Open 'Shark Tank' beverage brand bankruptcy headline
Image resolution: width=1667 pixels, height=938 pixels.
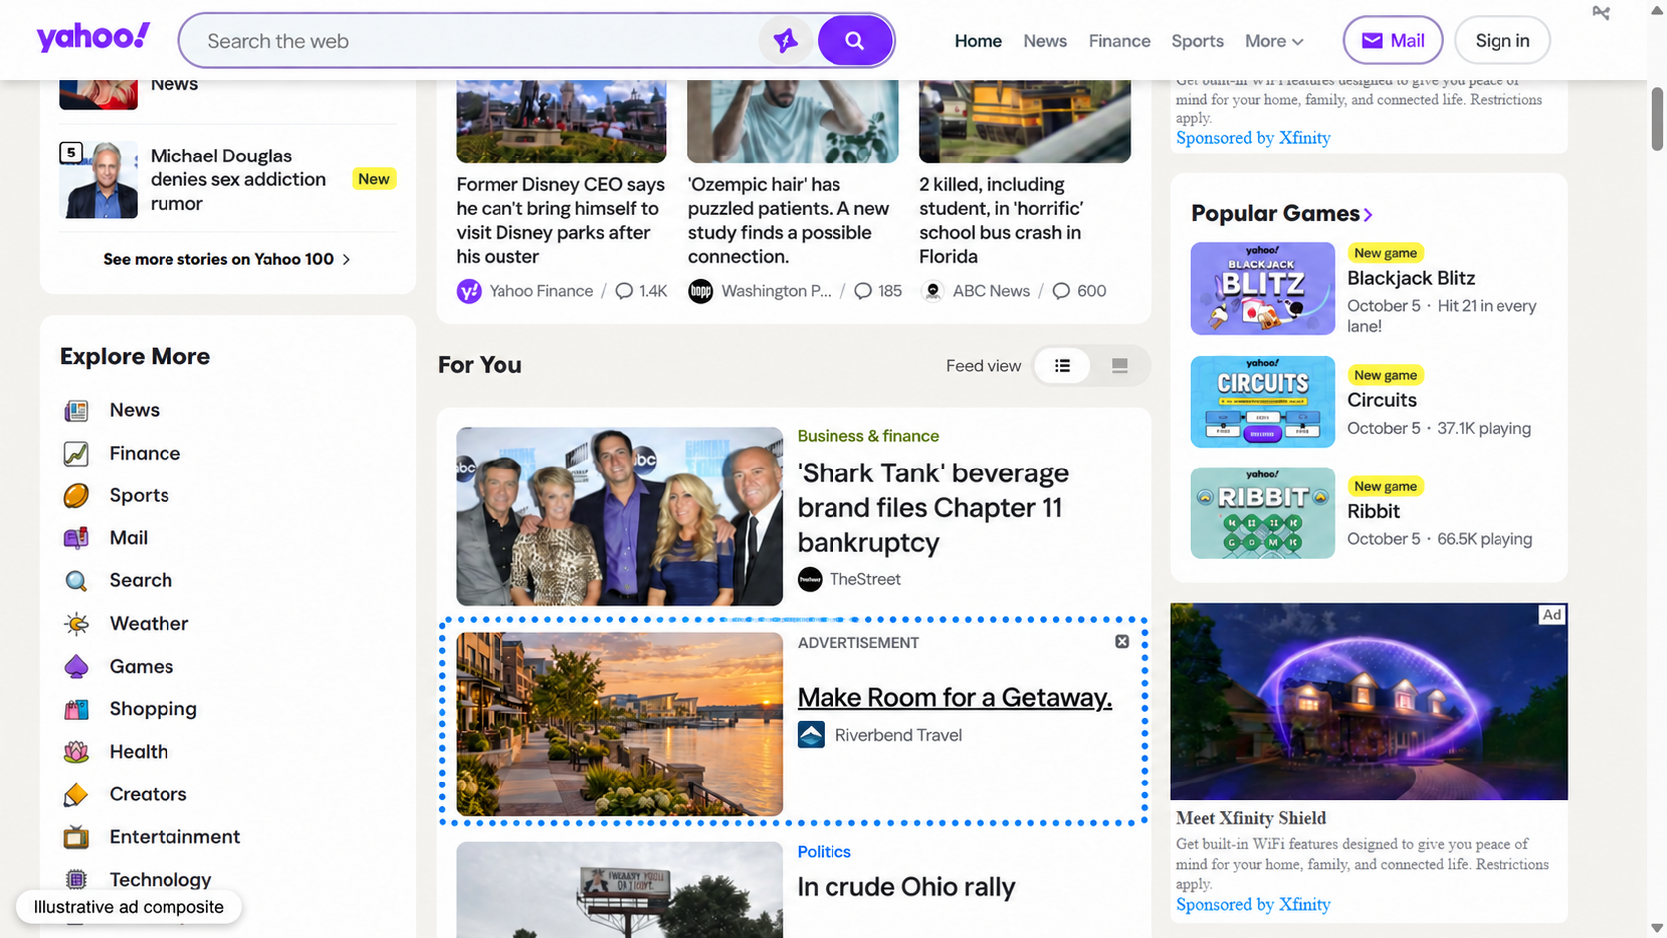932,508
